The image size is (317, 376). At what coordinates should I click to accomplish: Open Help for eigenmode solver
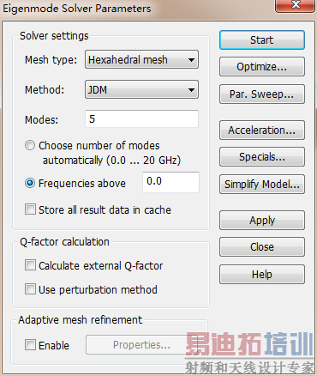262,275
